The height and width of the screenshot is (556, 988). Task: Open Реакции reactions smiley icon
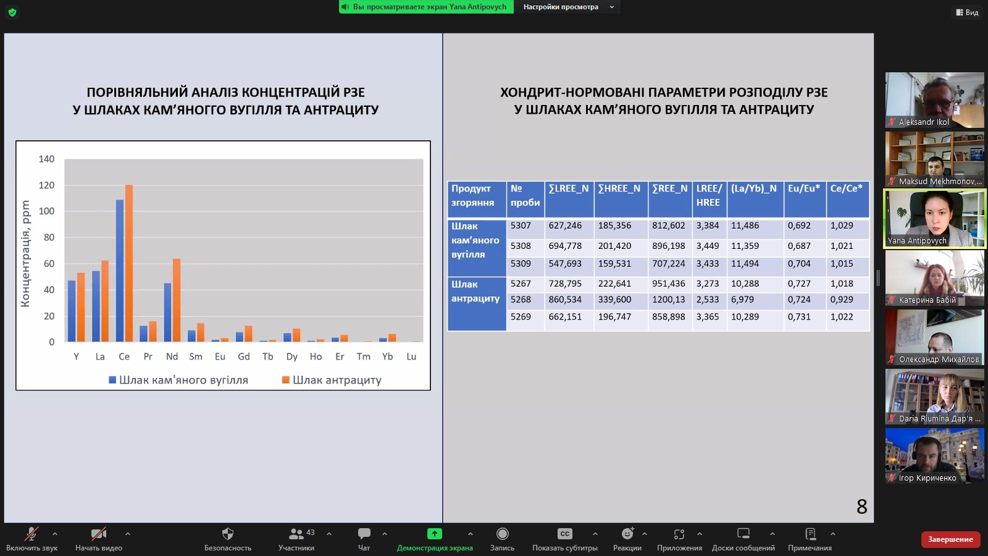tap(627, 534)
